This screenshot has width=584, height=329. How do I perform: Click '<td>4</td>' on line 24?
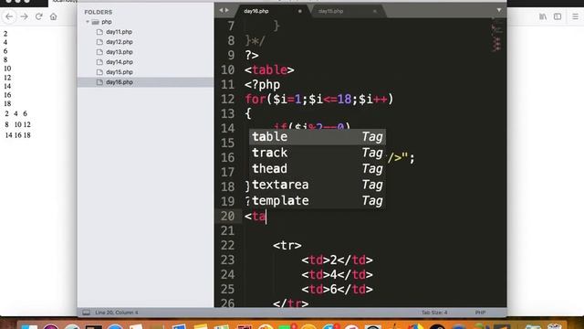337,275
